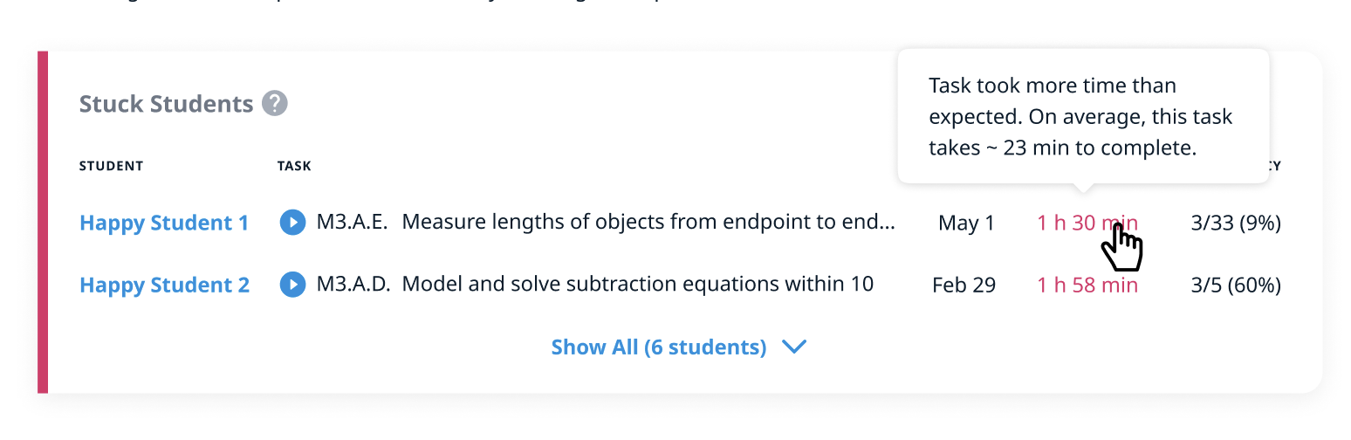The width and height of the screenshot is (1351, 440).
Task: Click the Feb 29 date cell
Action: point(964,285)
